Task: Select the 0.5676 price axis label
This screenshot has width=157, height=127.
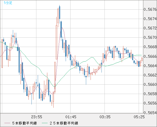Action: (150, 9)
